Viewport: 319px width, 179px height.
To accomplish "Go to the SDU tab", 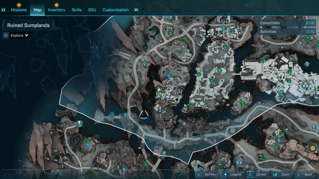I will coord(92,10).
